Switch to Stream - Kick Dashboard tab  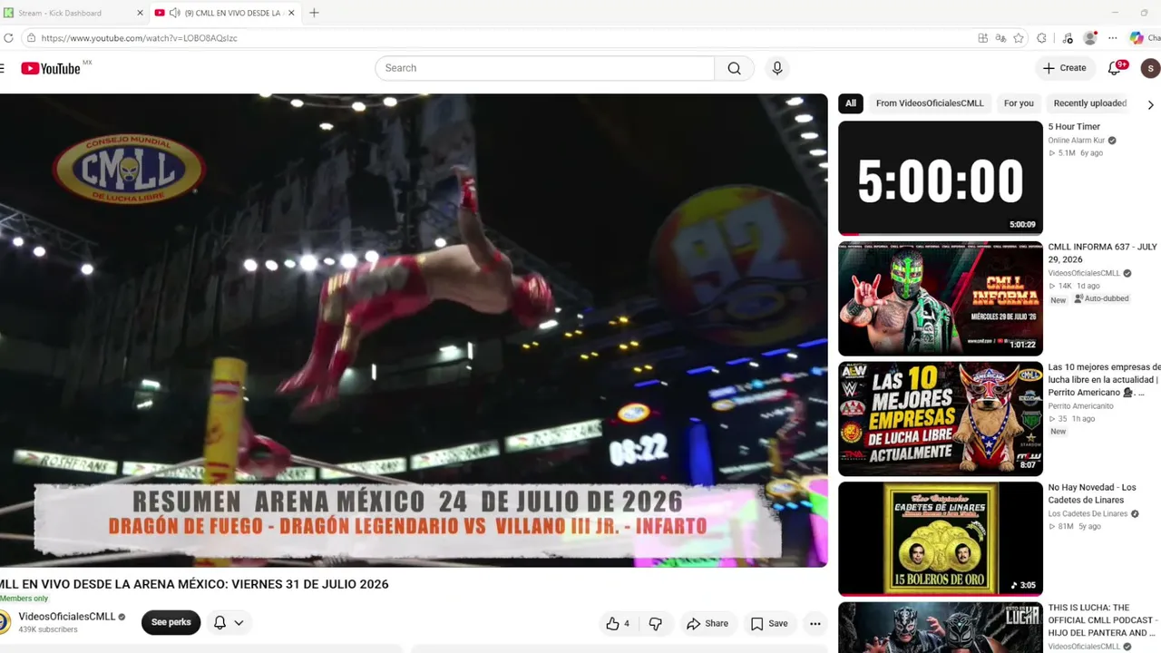tap(74, 13)
